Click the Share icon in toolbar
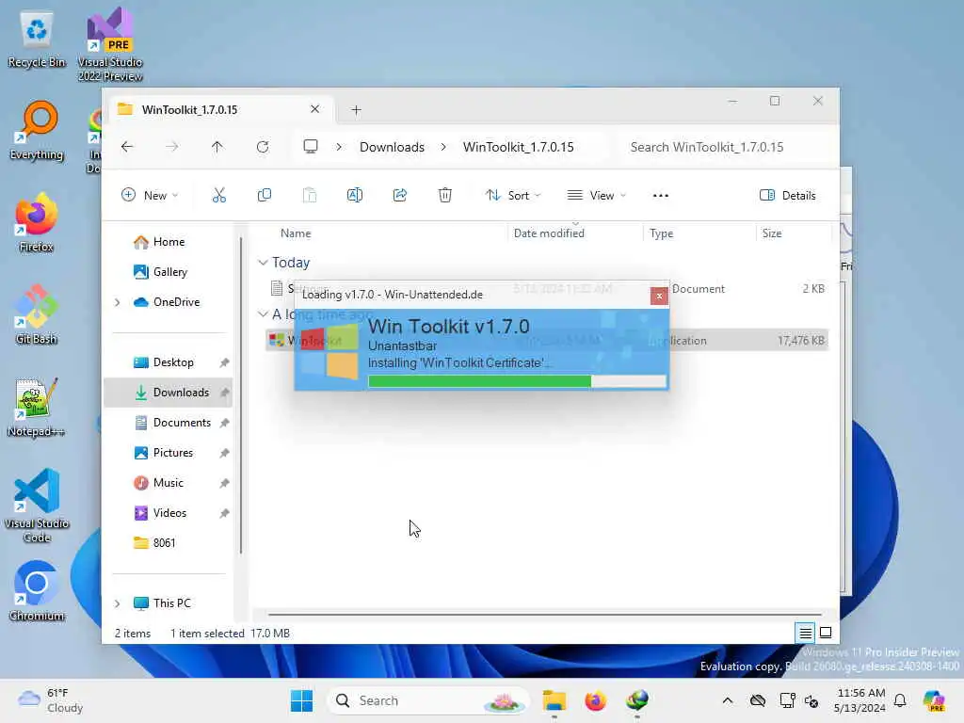This screenshot has width=964, height=723. coord(399,196)
